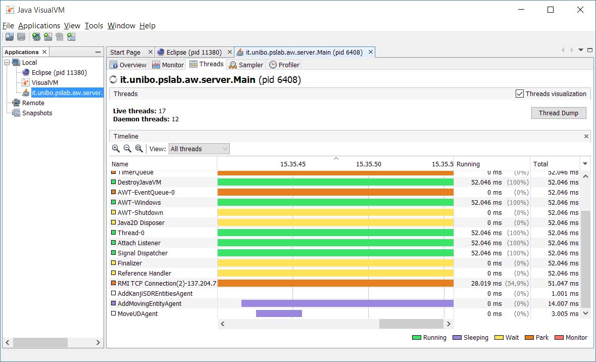Click the Running legend green swatch

(x=417, y=338)
